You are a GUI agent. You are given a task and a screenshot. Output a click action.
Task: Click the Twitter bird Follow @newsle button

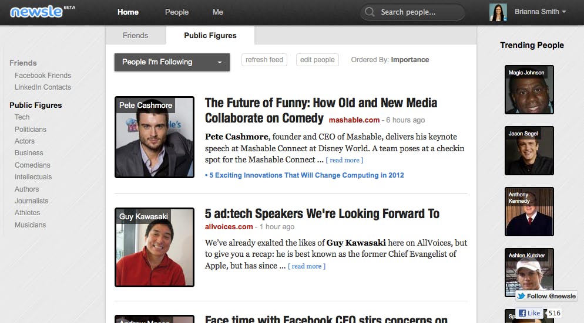[x=546, y=296]
